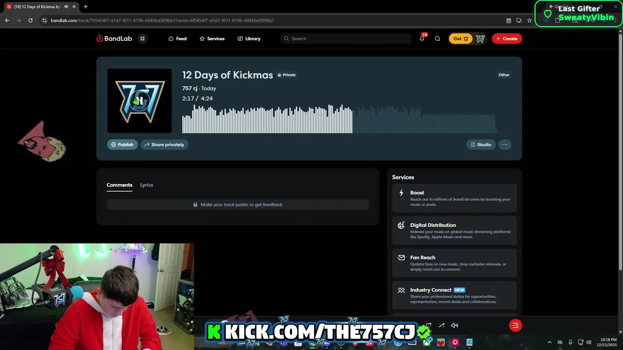Adjust volume via player speaker icon

click(x=455, y=325)
